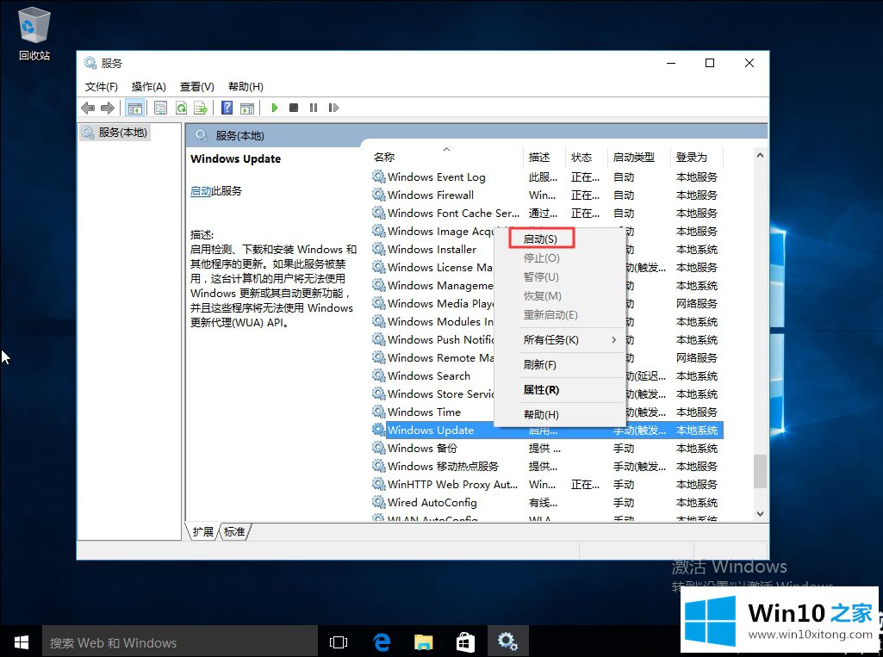Viewport: 883px width, 657px height.
Task: Choose 启动(S) in the context menu
Action: point(541,239)
